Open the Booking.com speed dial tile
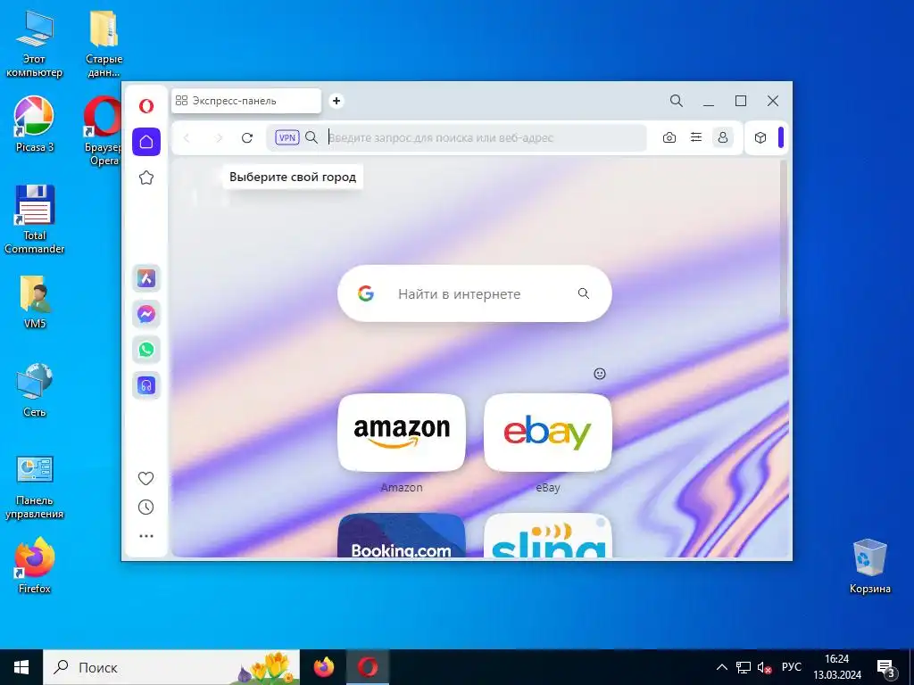 (402, 535)
